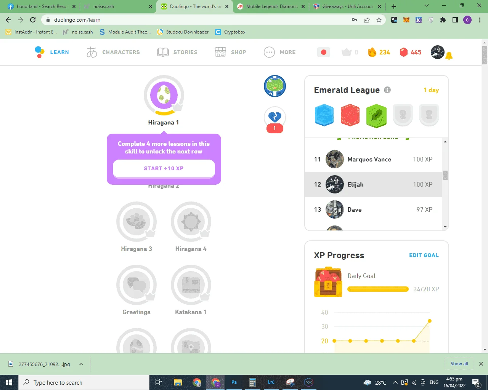Bookmark page with the star icon
Viewport: 488px width, 390px height.
379,20
